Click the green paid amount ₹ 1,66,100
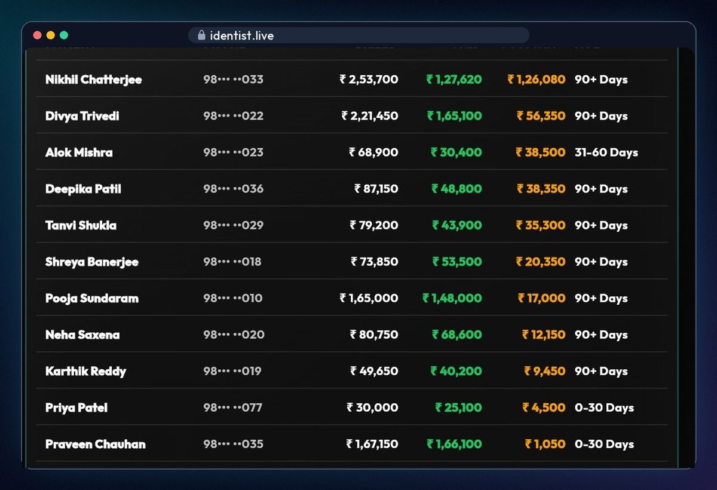 [x=454, y=444]
